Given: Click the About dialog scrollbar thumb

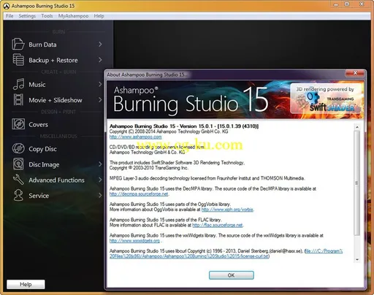Looking at the screenshot, I should tap(357, 183).
